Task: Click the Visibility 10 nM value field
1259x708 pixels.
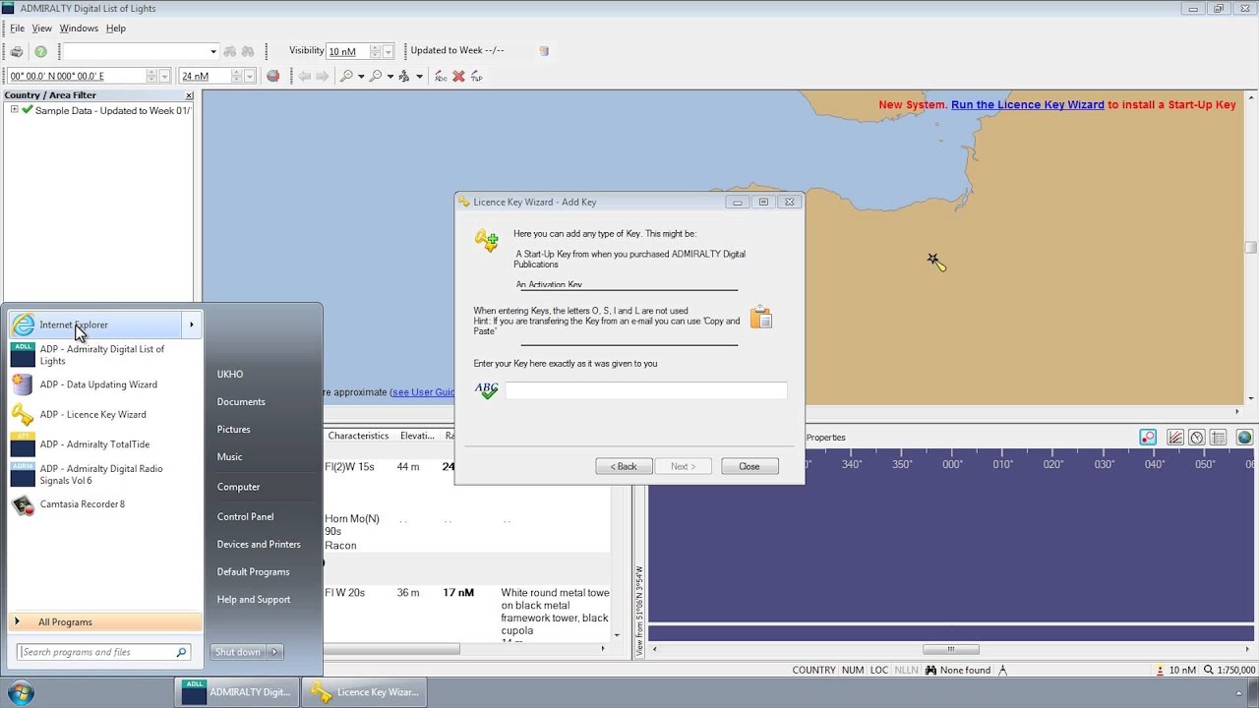Action: point(347,51)
